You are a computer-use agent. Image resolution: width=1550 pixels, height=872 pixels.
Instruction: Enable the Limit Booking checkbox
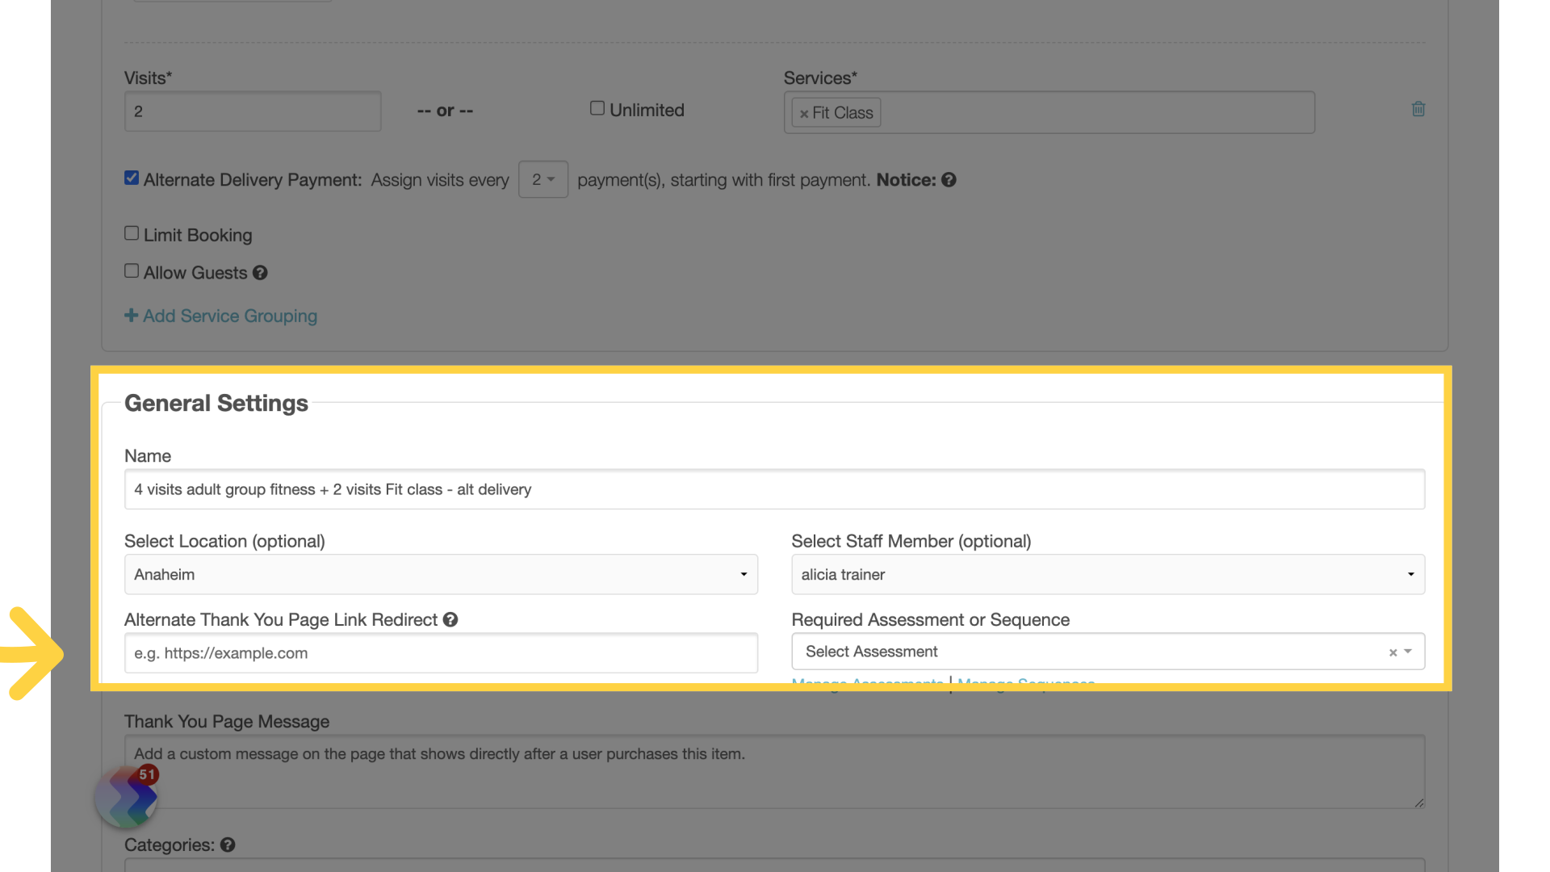pos(130,233)
